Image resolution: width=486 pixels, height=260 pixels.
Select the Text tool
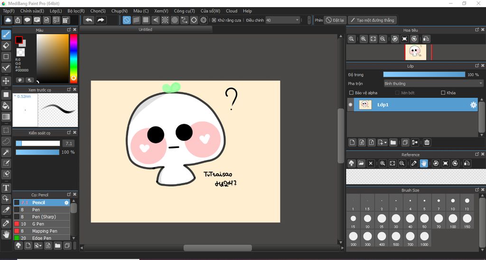click(x=6, y=187)
